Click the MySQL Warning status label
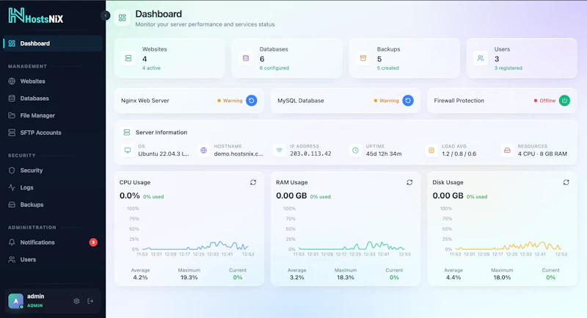This screenshot has width=587, height=318. pos(389,101)
